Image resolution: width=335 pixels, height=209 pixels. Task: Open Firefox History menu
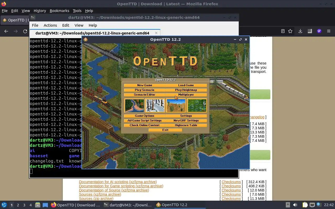click(40, 11)
